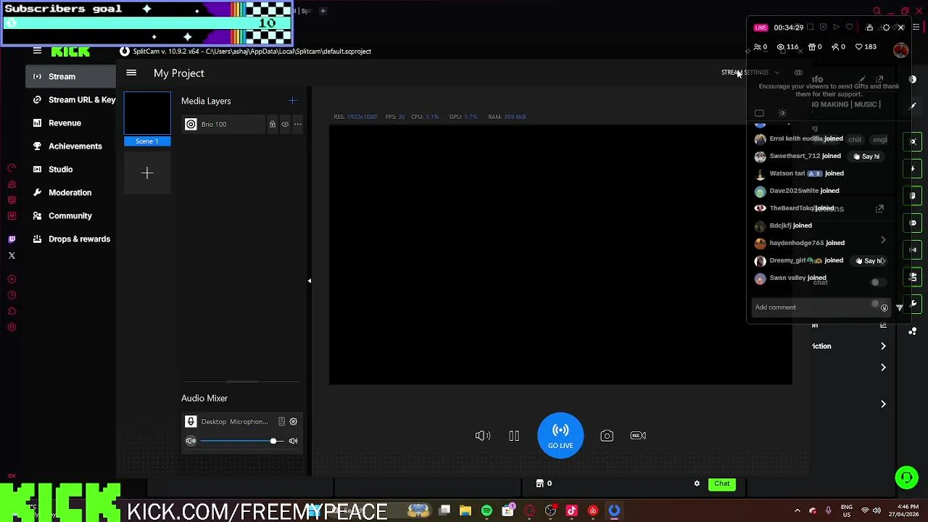The height and width of the screenshot is (522, 928).
Task: Open the Stream Settings dropdown
Action: 750,72
